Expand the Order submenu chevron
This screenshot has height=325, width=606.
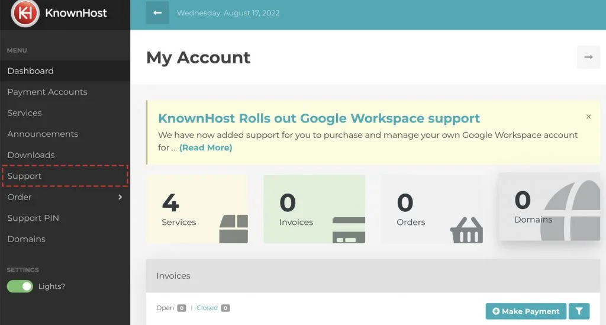[120, 197]
